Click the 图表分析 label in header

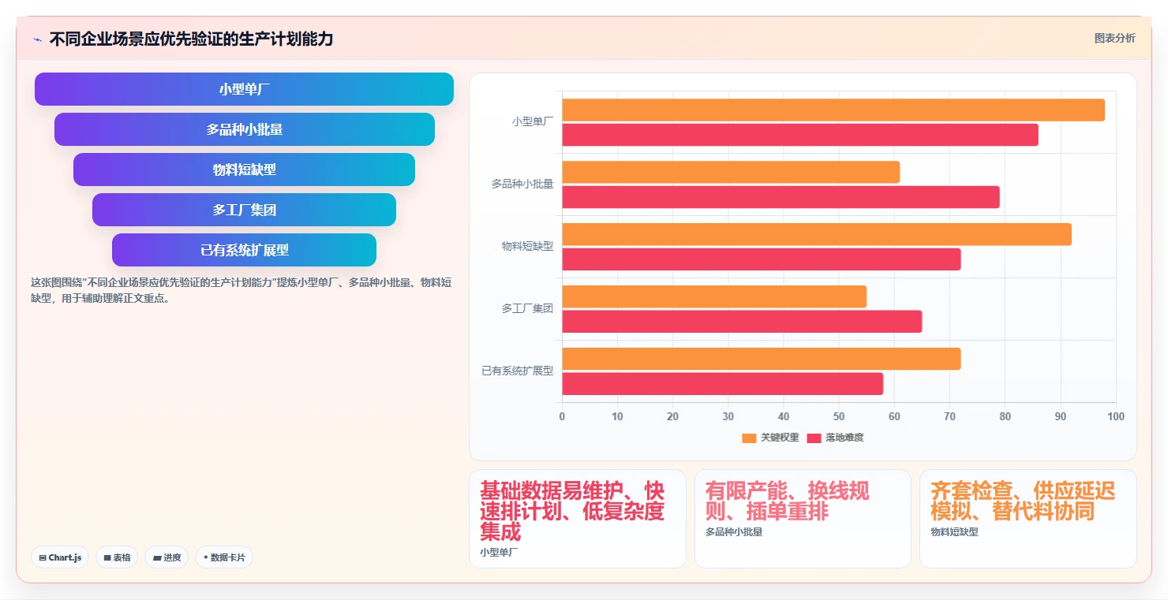pyautogui.click(x=1114, y=38)
